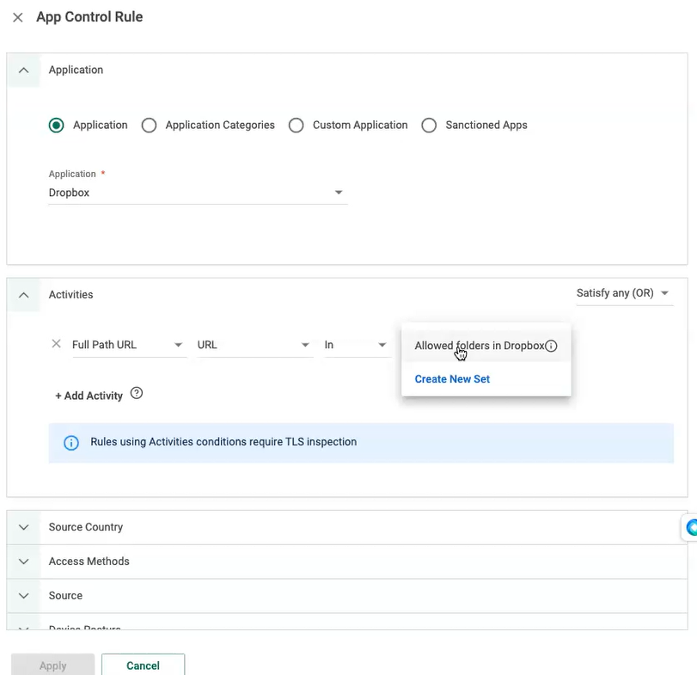This screenshot has width=697, height=675.
Task: Close the App Control Rule dialog
Action: coord(18,16)
